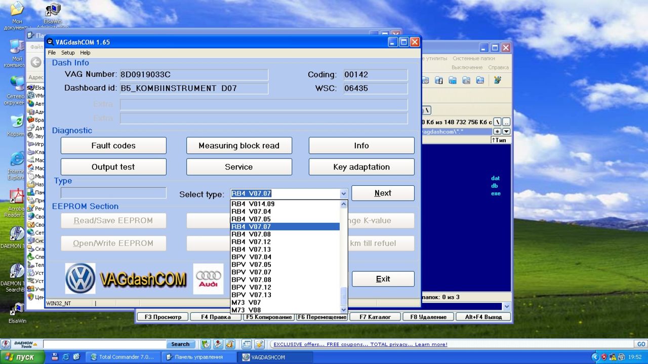648x364 pixels.
Task: Click the Next button
Action: coord(383,193)
